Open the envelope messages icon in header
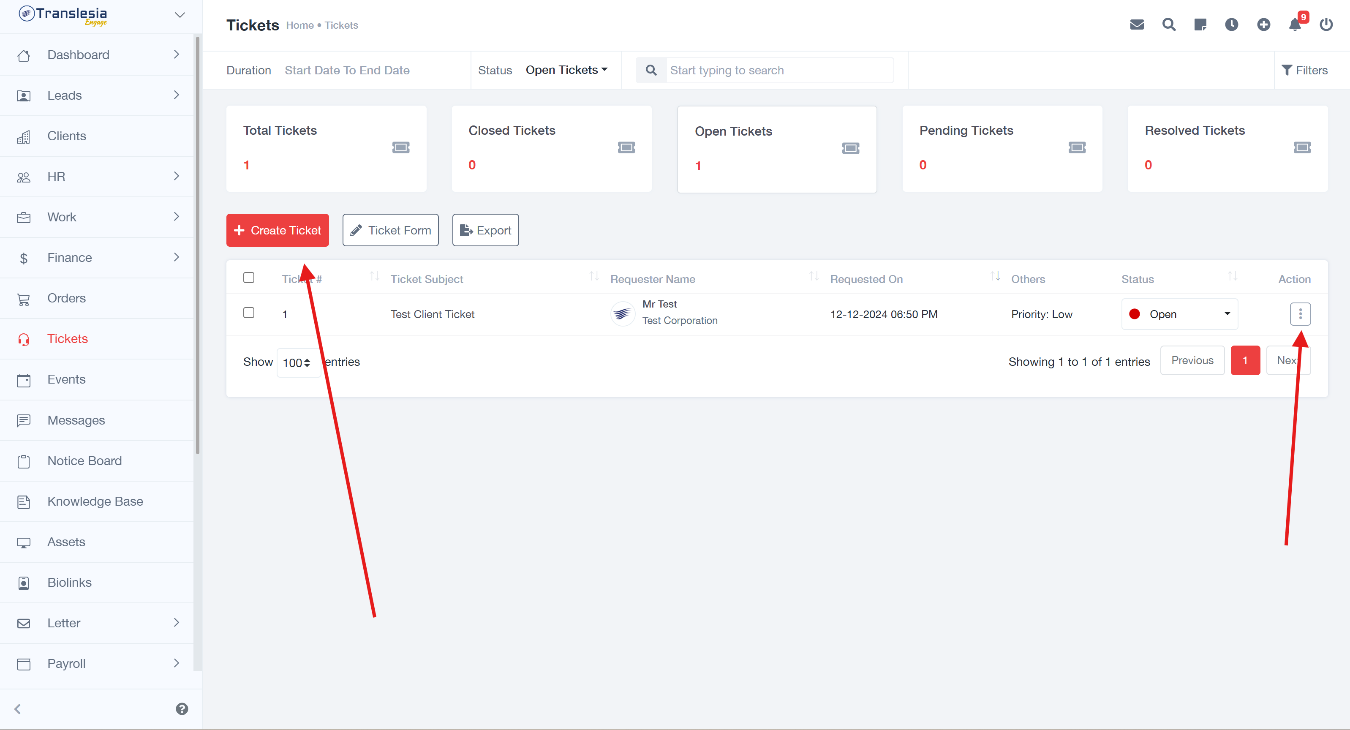Screen dimensions: 1350x730 click(1137, 25)
